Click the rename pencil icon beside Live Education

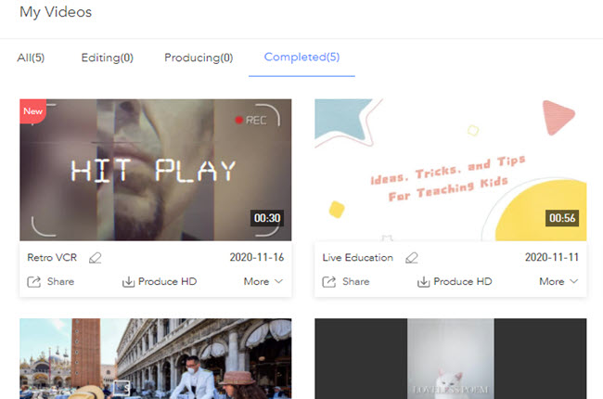point(412,258)
